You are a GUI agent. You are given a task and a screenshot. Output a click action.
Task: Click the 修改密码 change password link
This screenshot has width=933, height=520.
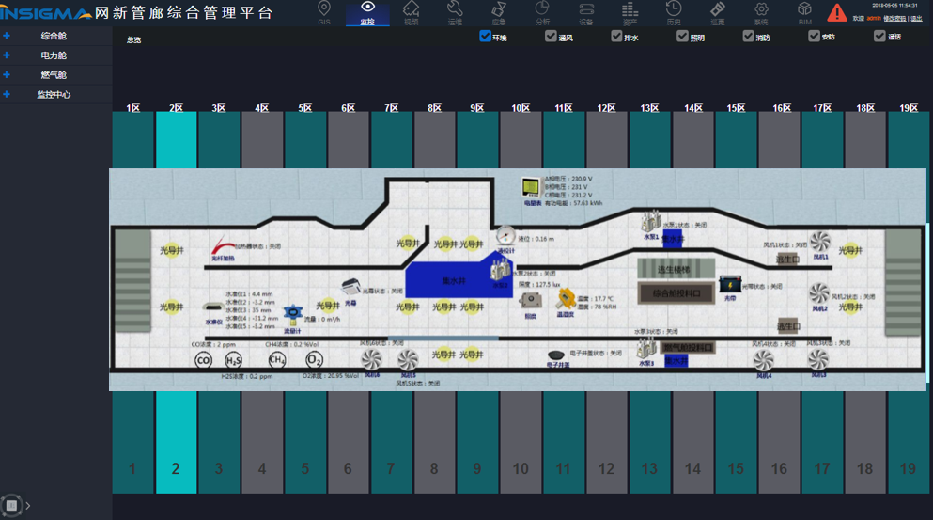tap(894, 18)
